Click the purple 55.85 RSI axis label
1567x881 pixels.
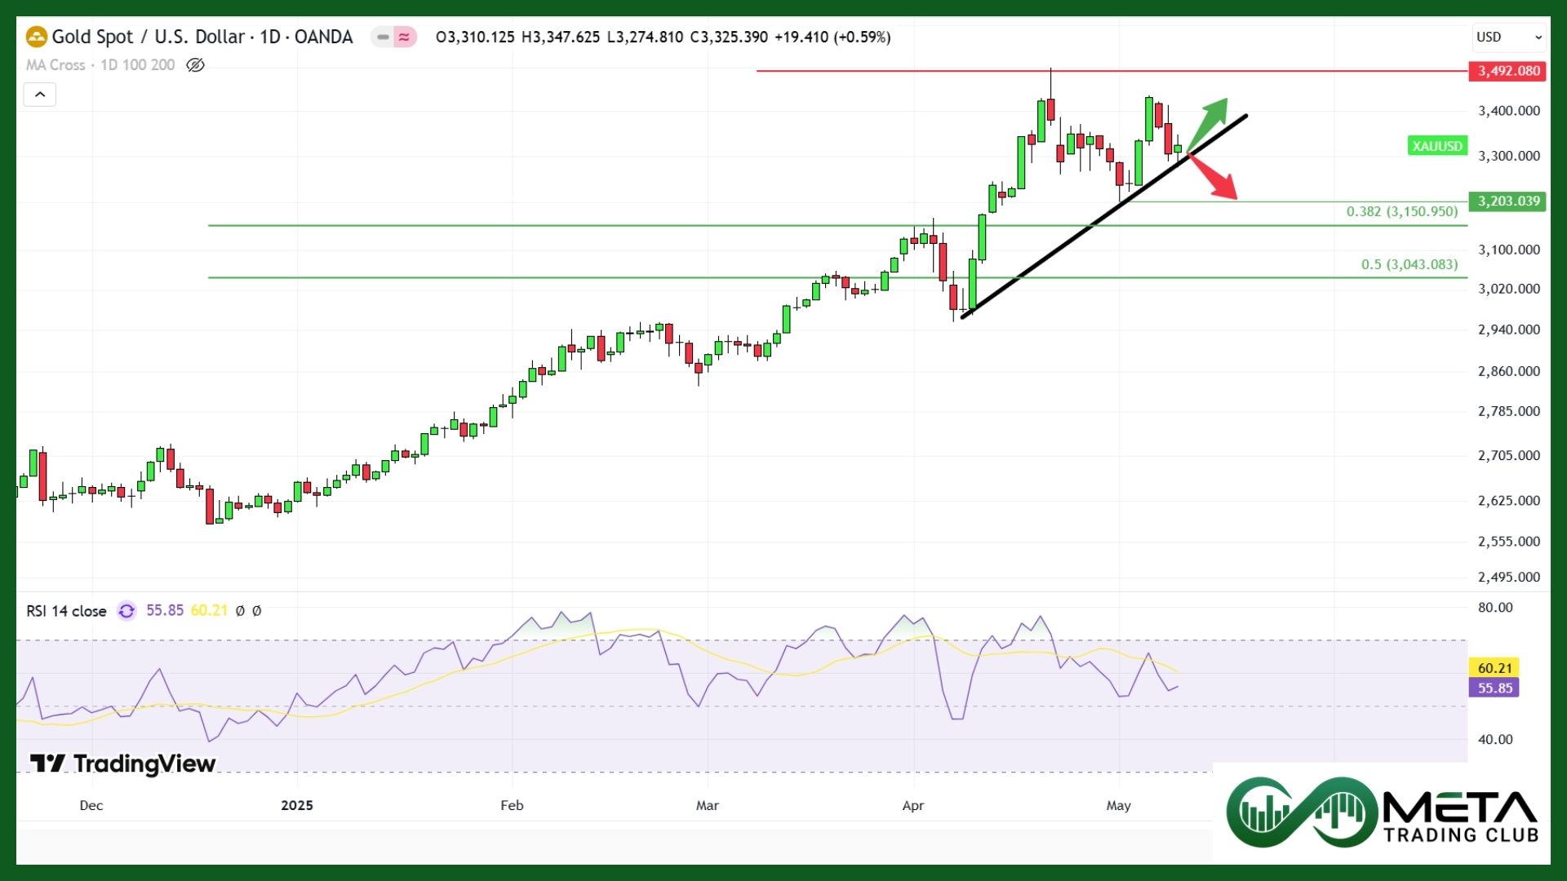click(1494, 688)
